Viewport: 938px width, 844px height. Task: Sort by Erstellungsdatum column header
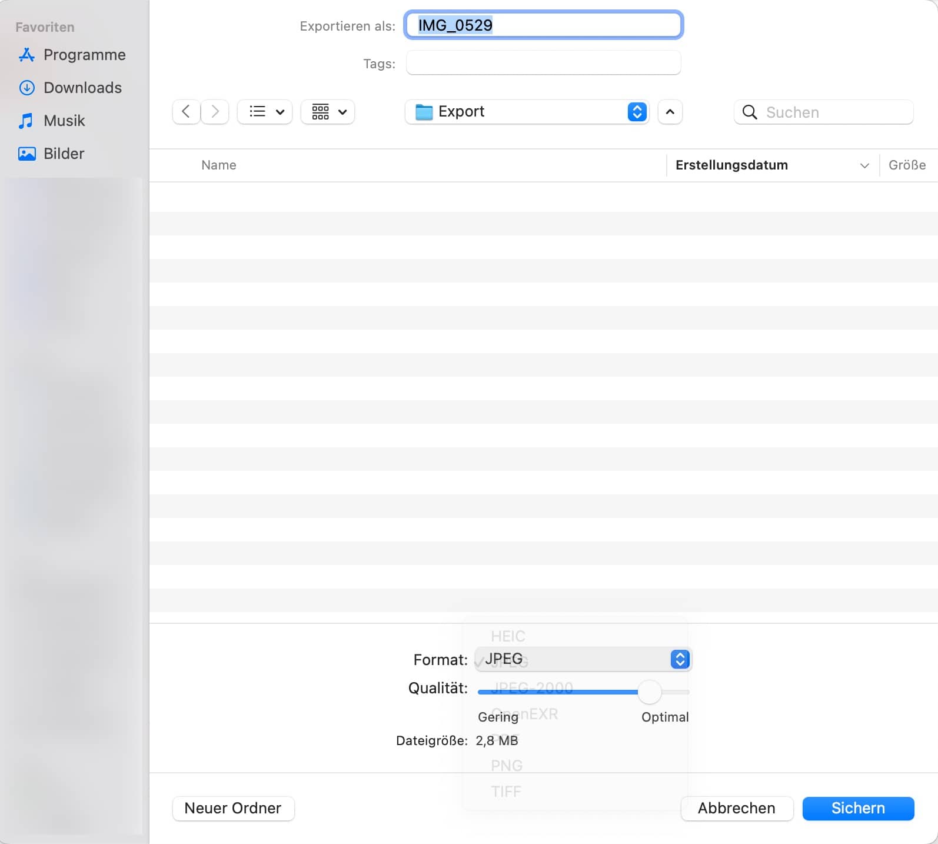click(x=773, y=165)
